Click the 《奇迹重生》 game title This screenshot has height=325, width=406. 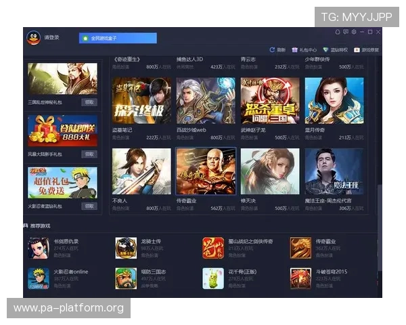[x=127, y=60]
